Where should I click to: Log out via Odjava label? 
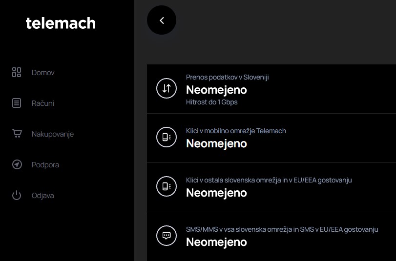42,196
